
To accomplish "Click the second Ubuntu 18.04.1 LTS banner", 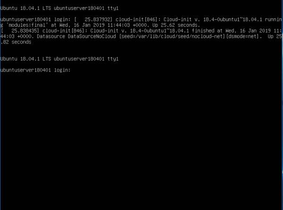I will click(x=59, y=59).
